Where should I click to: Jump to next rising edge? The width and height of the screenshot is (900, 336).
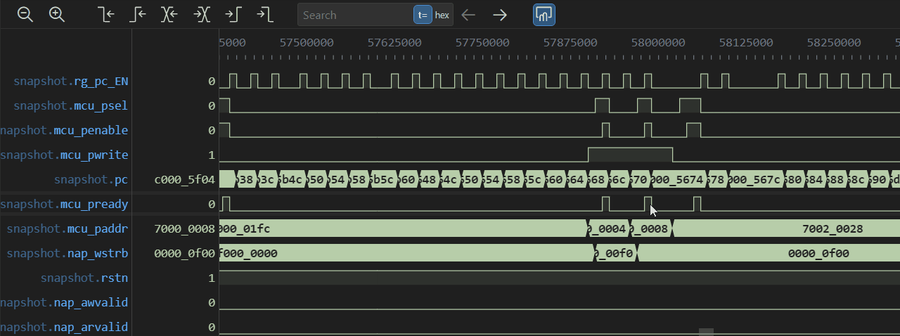tap(233, 15)
